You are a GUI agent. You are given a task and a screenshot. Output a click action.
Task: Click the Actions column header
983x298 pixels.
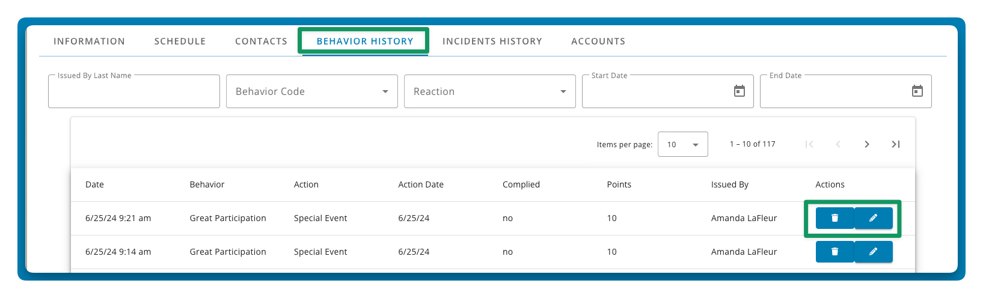(x=830, y=184)
